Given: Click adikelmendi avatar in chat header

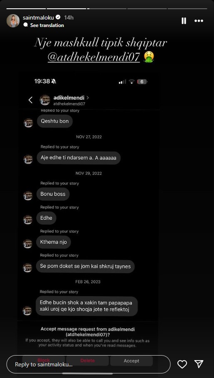Looking at the screenshot, I should pyautogui.click(x=44, y=100).
